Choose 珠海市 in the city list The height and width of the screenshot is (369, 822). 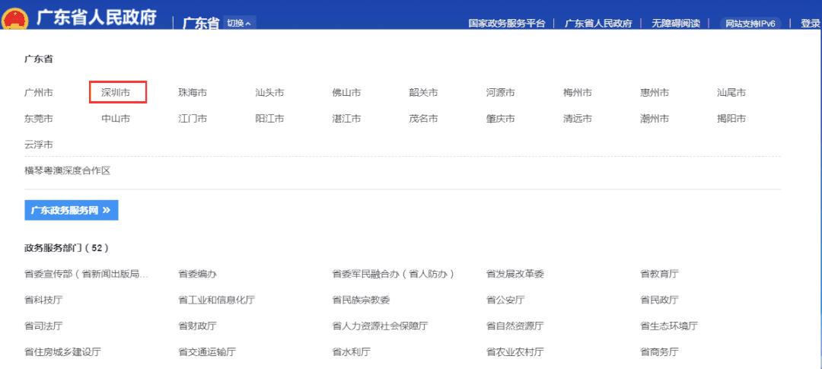(193, 93)
